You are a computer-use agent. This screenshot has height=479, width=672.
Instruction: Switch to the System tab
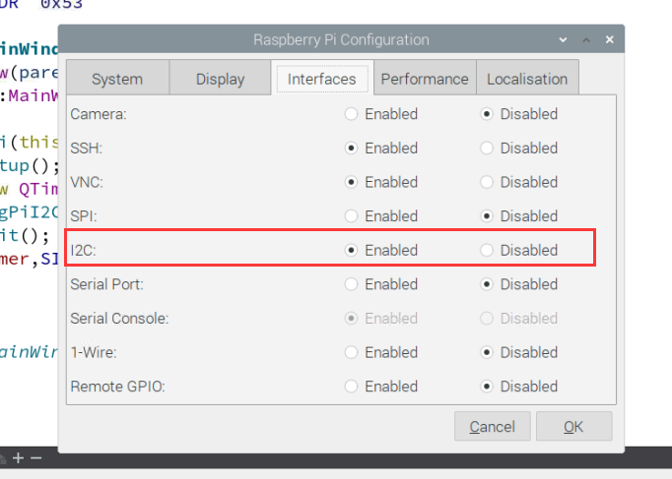(117, 79)
